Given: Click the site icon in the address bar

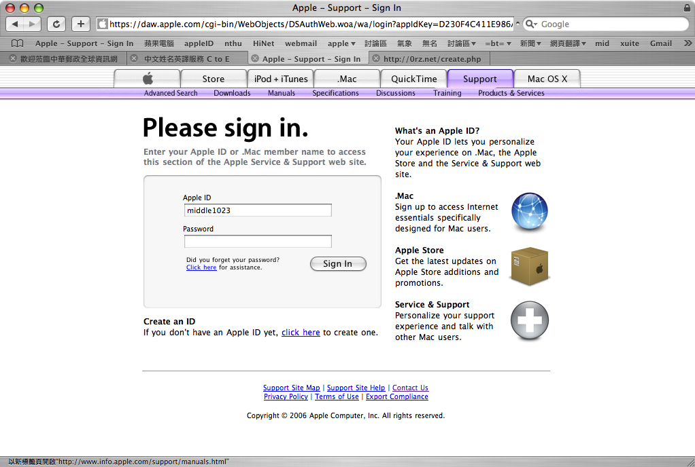Looking at the screenshot, I should (x=103, y=24).
